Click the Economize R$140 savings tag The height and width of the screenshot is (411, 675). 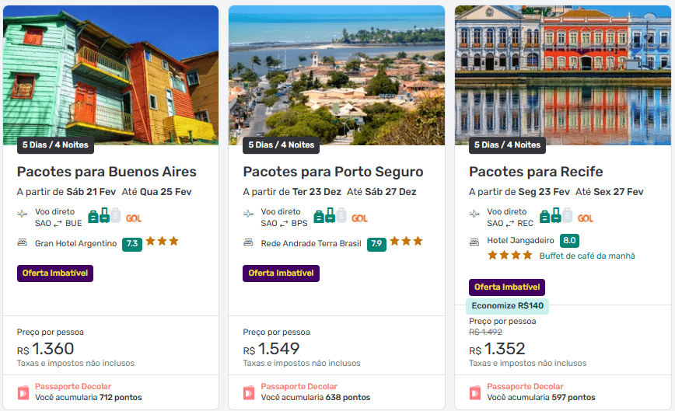click(507, 305)
